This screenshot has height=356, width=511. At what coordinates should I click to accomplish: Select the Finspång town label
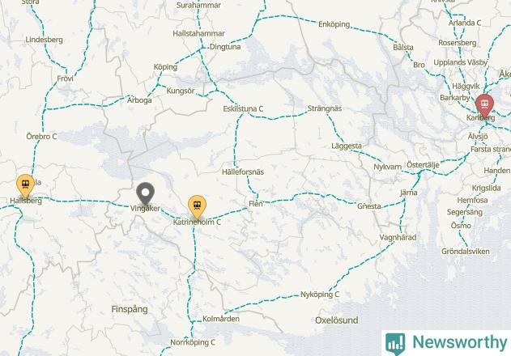(130, 309)
